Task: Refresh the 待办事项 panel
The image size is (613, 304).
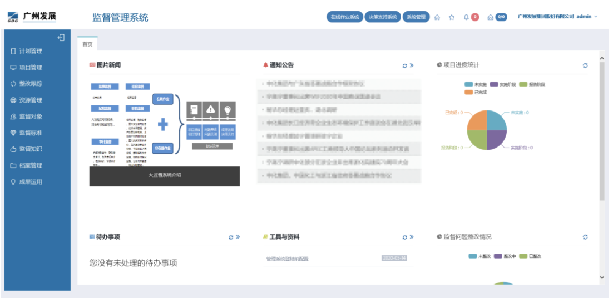Action: tap(231, 237)
